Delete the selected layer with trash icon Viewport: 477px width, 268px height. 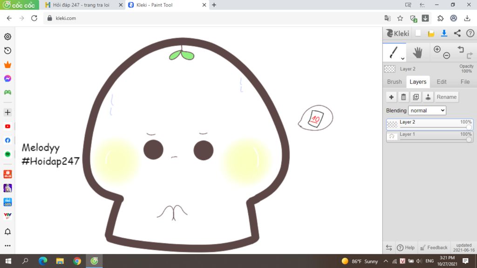pyautogui.click(x=403, y=97)
